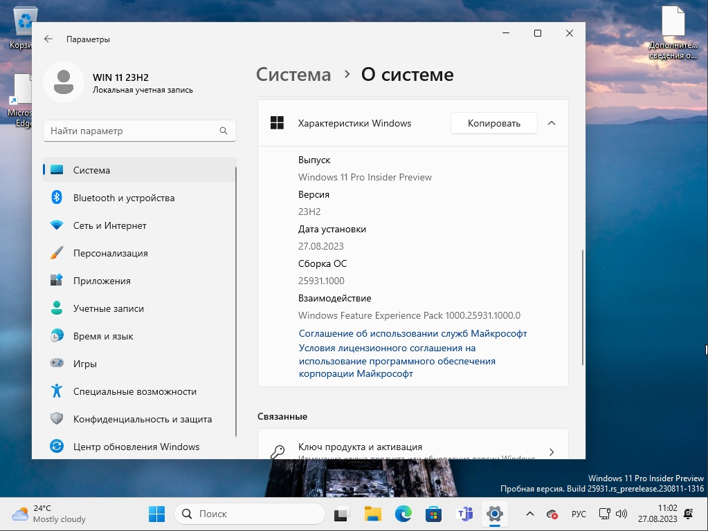708x531 pixels.
Task: Open Специальные возможности settings
Action: click(x=140, y=391)
